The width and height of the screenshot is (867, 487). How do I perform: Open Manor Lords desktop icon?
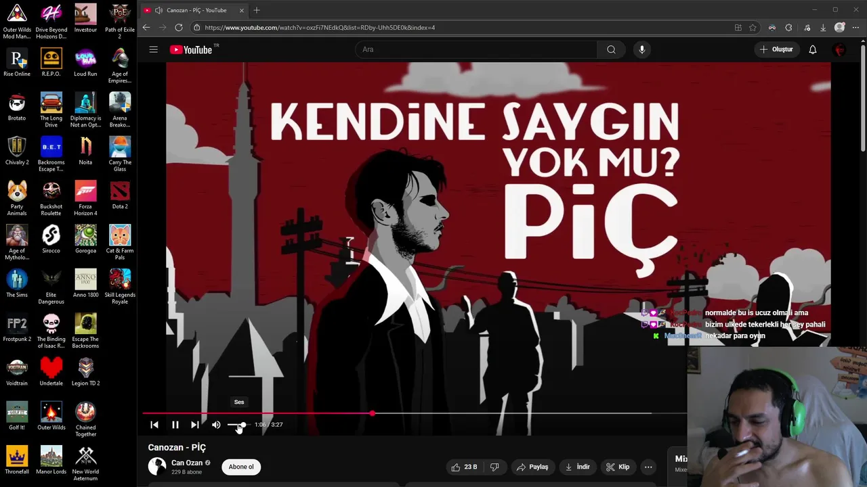coord(51,461)
